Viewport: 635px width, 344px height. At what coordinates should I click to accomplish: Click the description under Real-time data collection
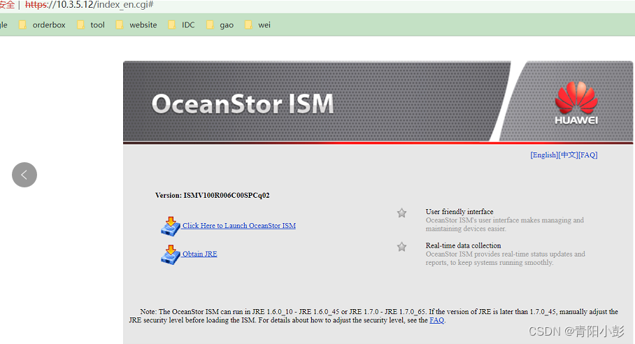click(506, 259)
